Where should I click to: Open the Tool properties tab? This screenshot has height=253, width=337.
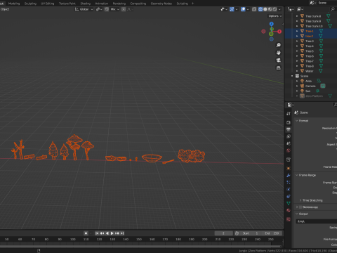pyautogui.click(x=289, y=114)
